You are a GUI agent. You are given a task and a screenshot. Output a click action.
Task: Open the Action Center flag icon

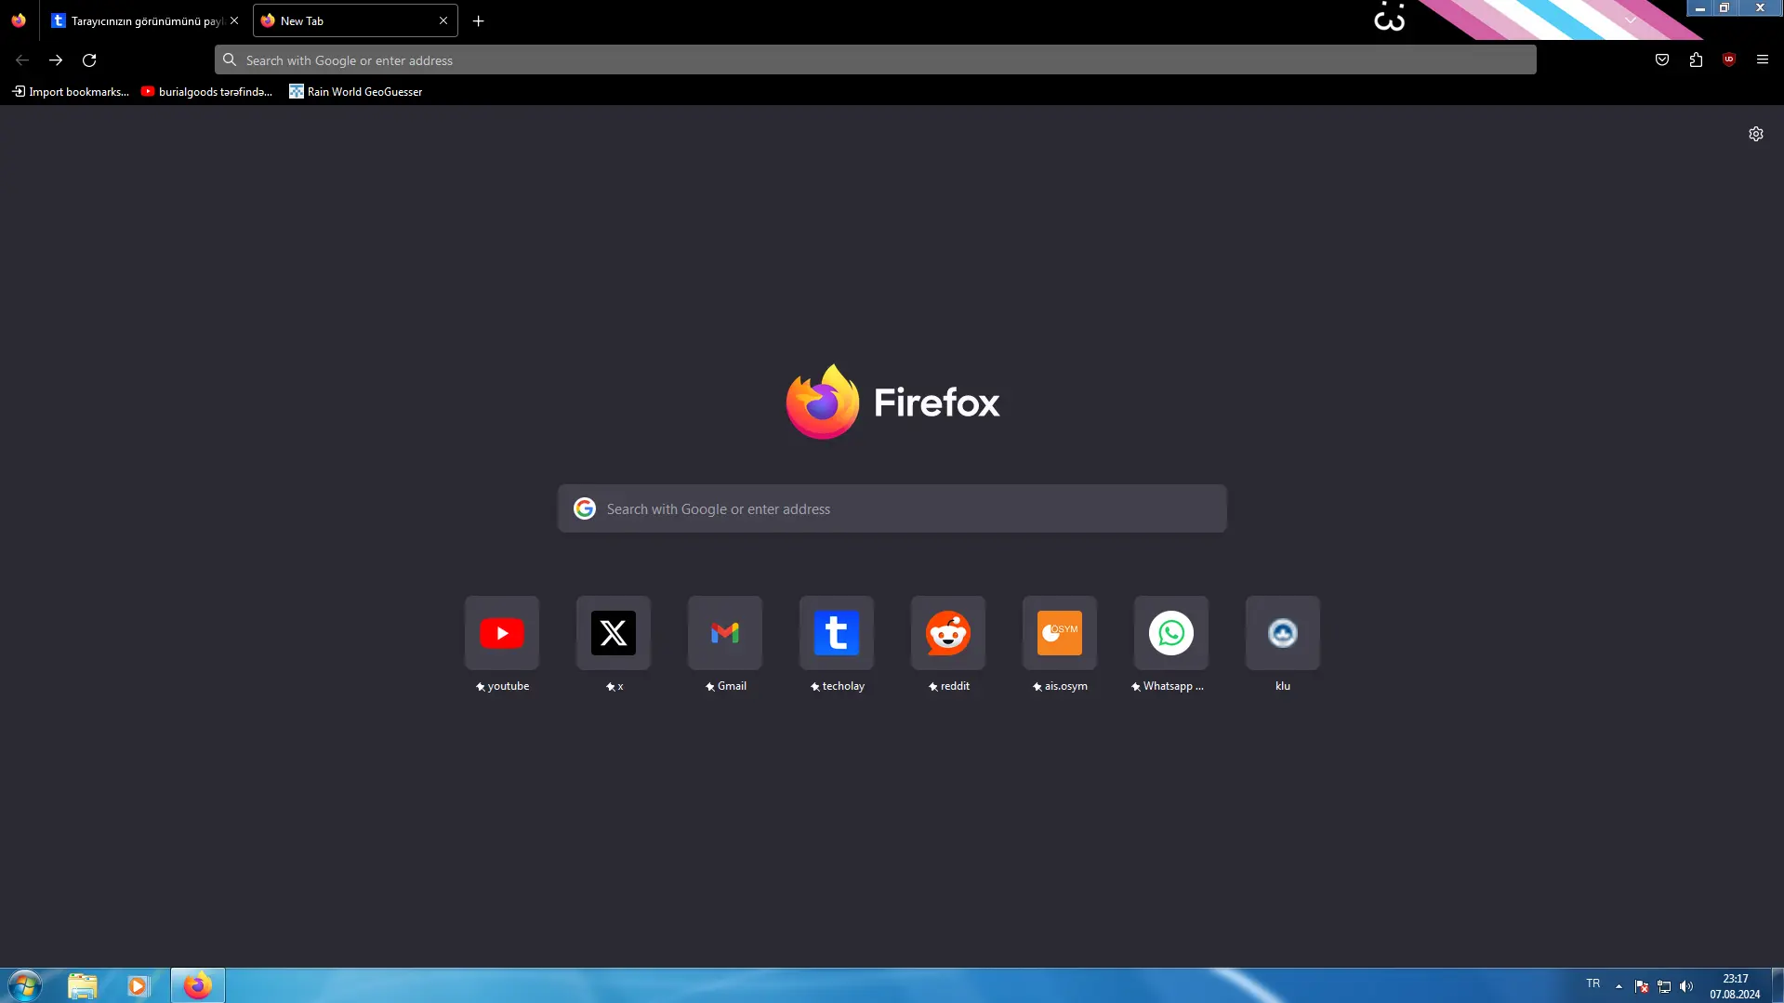(x=1642, y=986)
